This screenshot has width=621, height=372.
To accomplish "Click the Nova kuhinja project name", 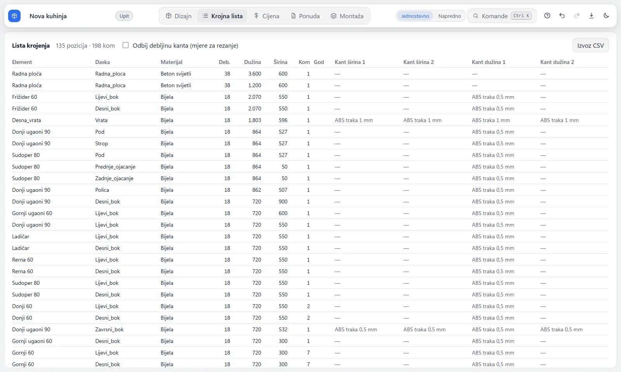I will [x=48, y=16].
